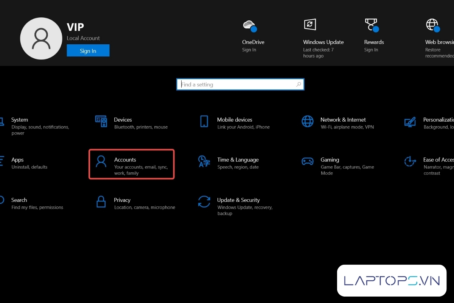Select the Accounts person icon

tap(101, 161)
